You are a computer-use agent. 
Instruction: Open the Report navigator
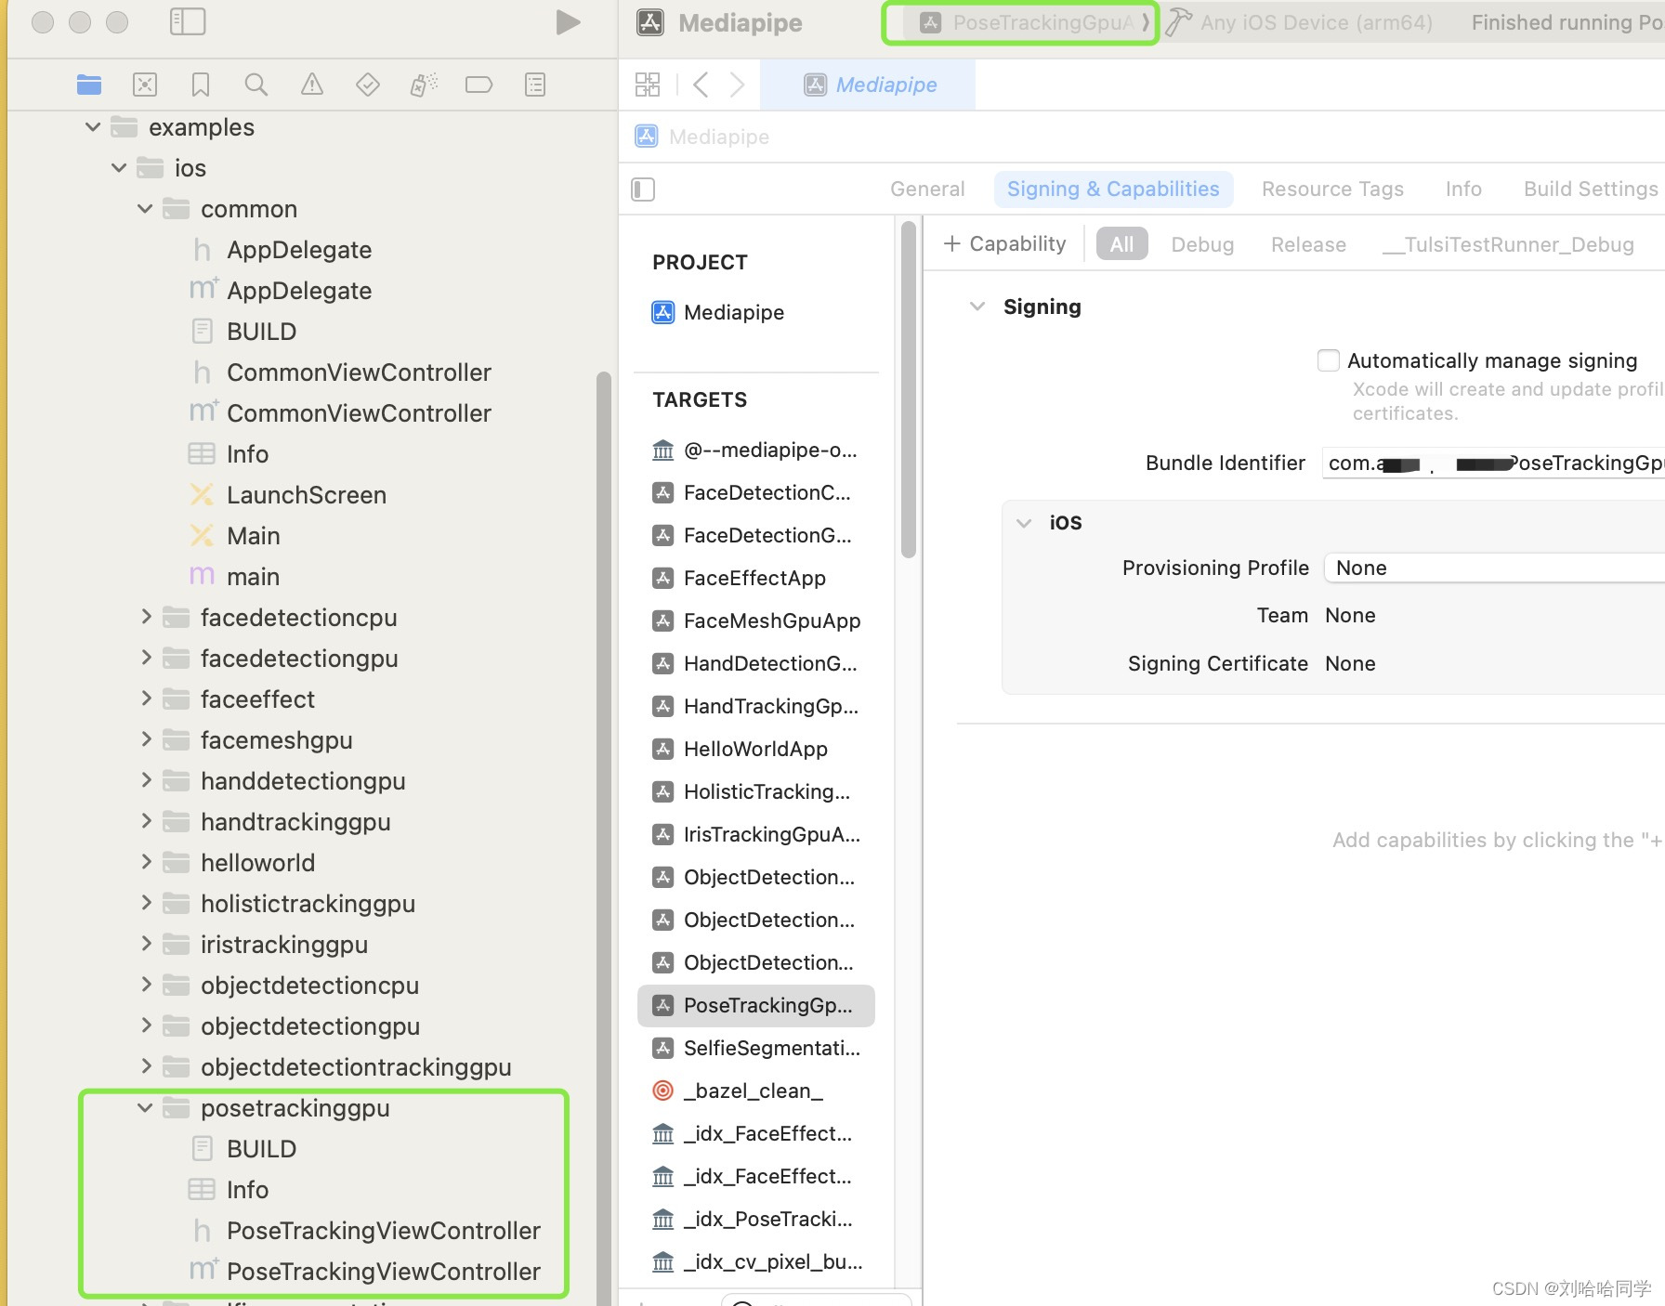point(535,85)
